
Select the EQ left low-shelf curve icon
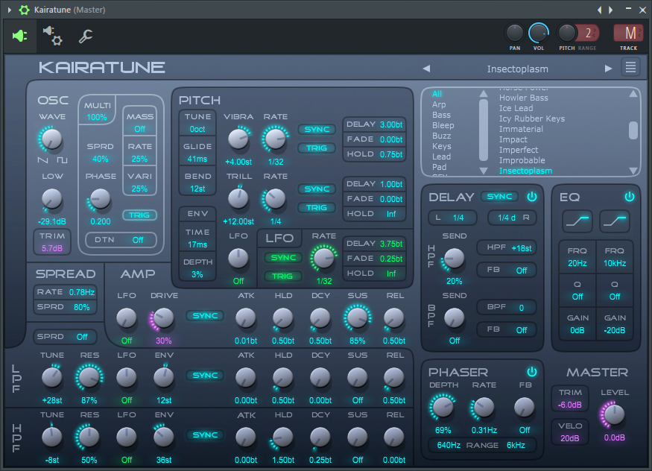point(577,221)
